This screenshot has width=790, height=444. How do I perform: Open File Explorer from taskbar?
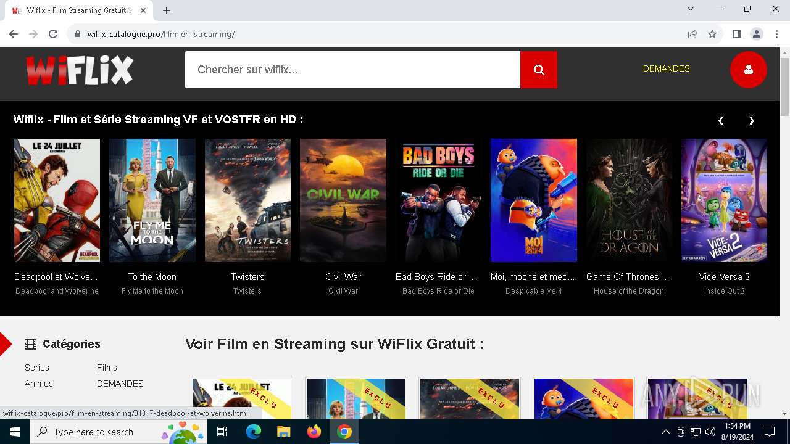(283, 432)
